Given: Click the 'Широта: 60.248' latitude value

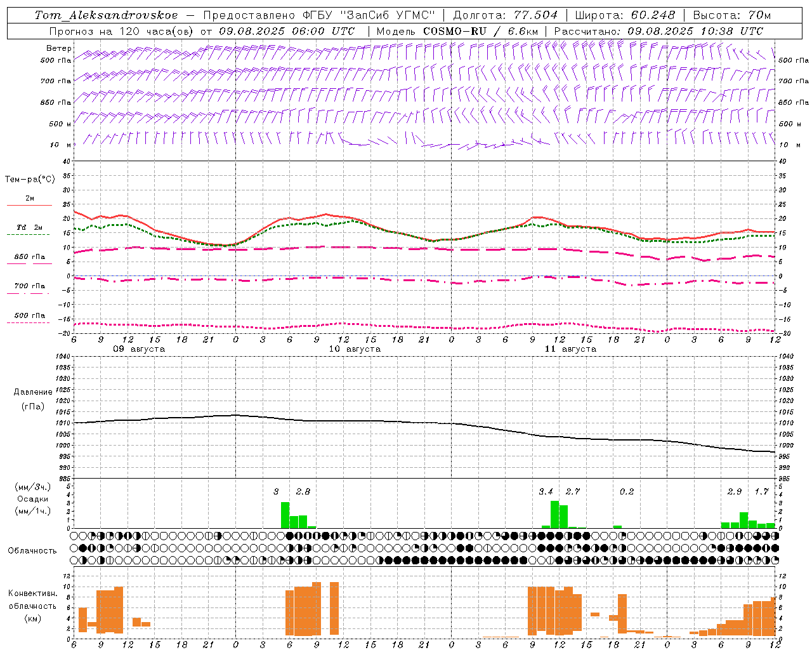Looking at the screenshot, I should click(625, 15).
